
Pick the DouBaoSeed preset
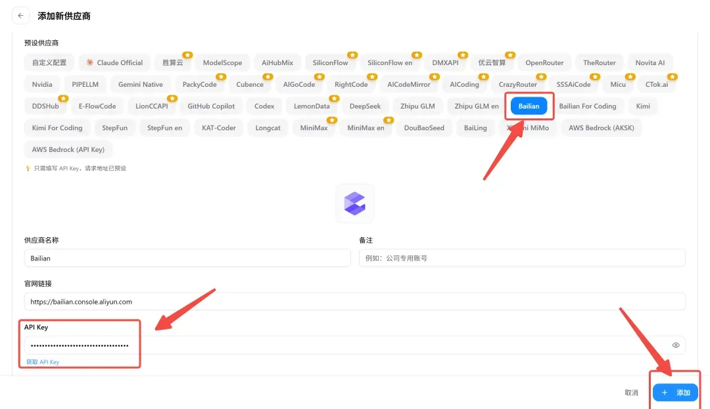(424, 128)
